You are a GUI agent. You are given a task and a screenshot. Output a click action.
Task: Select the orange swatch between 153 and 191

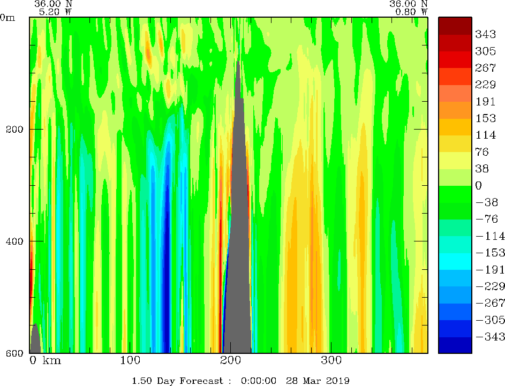pyautogui.click(x=455, y=109)
